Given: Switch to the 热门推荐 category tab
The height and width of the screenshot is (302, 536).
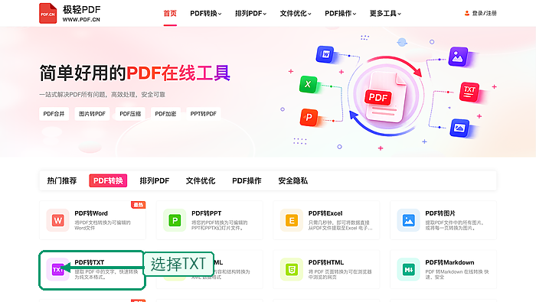Looking at the screenshot, I should pyautogui.click(x=62, y=180).
